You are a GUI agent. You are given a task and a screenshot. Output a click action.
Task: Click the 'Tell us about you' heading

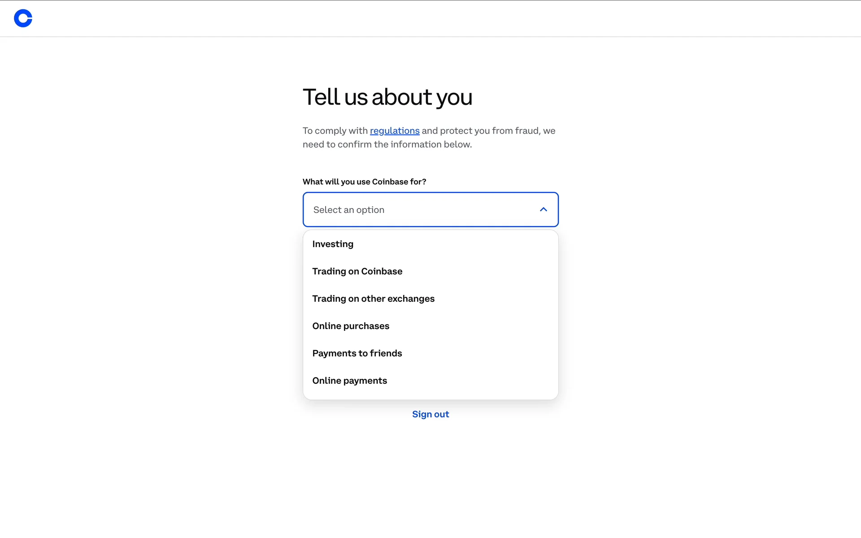[387, 97]
